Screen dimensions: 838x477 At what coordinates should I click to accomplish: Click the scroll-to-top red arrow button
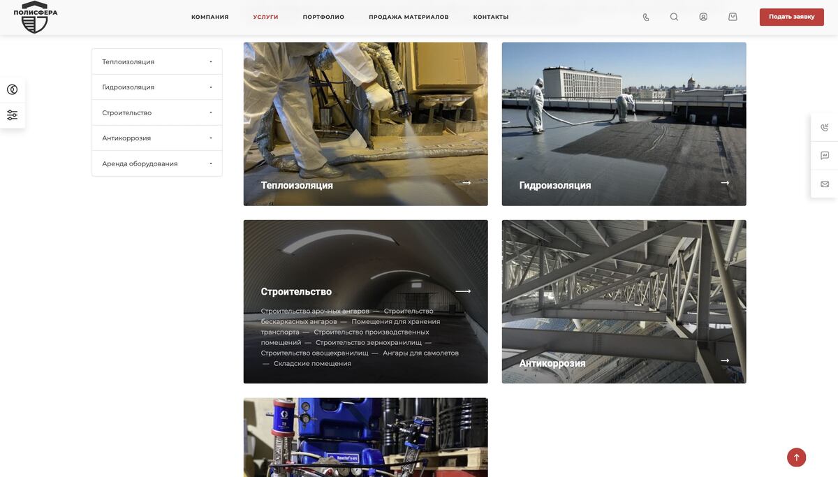click(x=796, y=457)
